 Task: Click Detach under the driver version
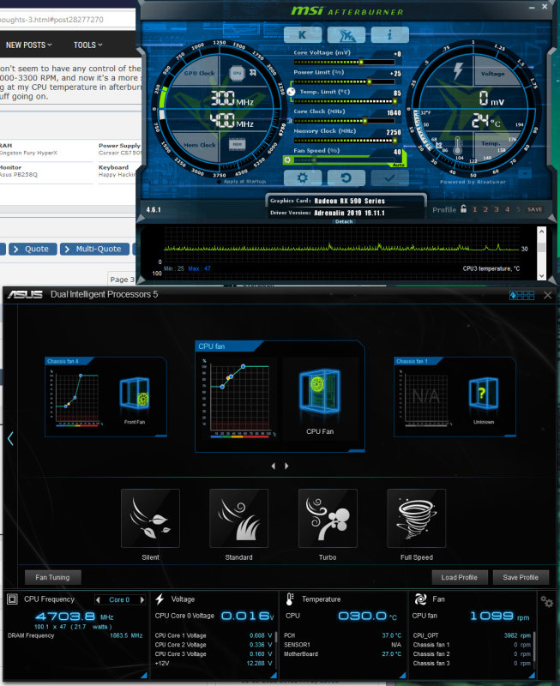[x=344, y=222]
